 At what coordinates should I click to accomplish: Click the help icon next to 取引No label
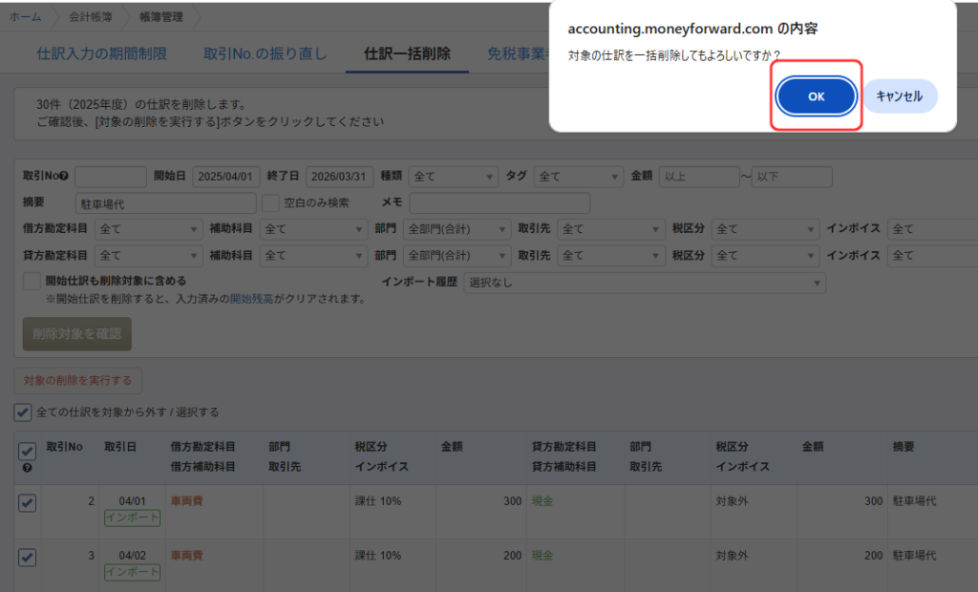pos(64,177)
